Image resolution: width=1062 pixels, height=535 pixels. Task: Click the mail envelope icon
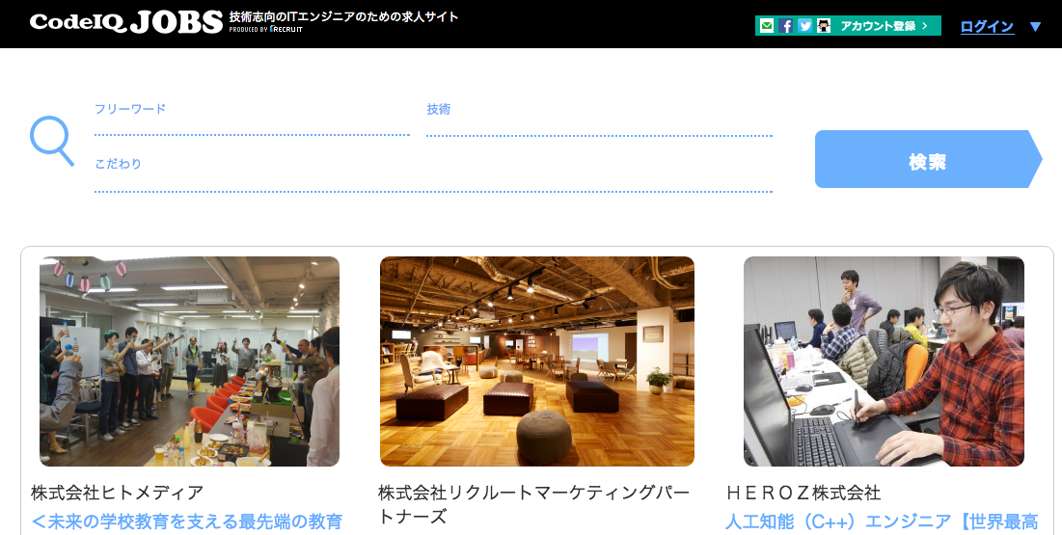click(767, 26)
